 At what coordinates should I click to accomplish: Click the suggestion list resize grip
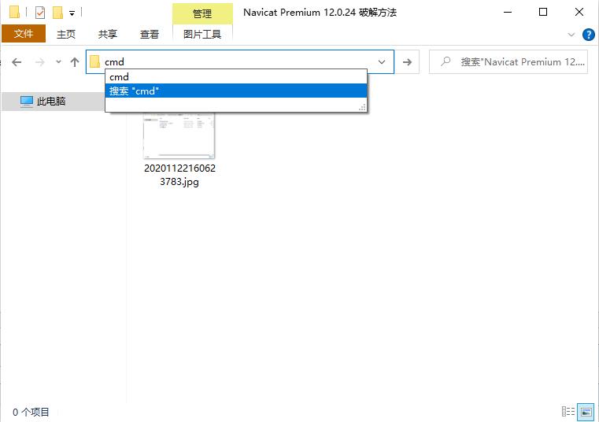coord(362,107)
